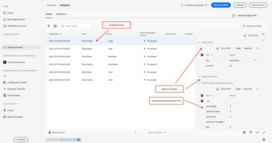Click Close Session button
Image resolution: width=272 pixels, height=143 pixels.
pos(258,5)
